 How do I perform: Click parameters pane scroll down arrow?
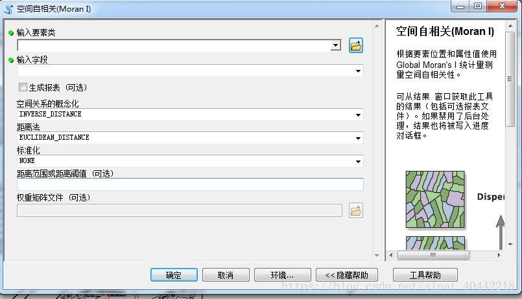pos(377,256)
